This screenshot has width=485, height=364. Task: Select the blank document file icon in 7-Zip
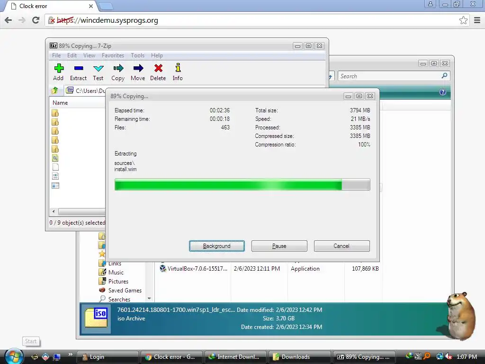click(55, 167)
